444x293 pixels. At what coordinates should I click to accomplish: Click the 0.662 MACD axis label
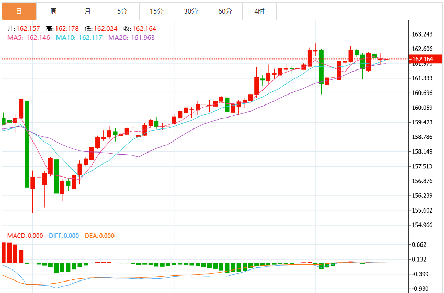click(419, 244)
